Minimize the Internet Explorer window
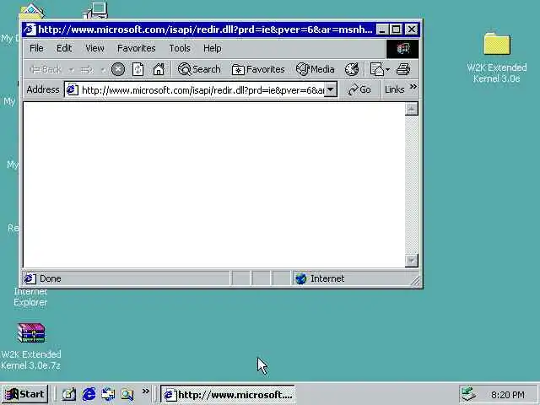 pos(382,30)
